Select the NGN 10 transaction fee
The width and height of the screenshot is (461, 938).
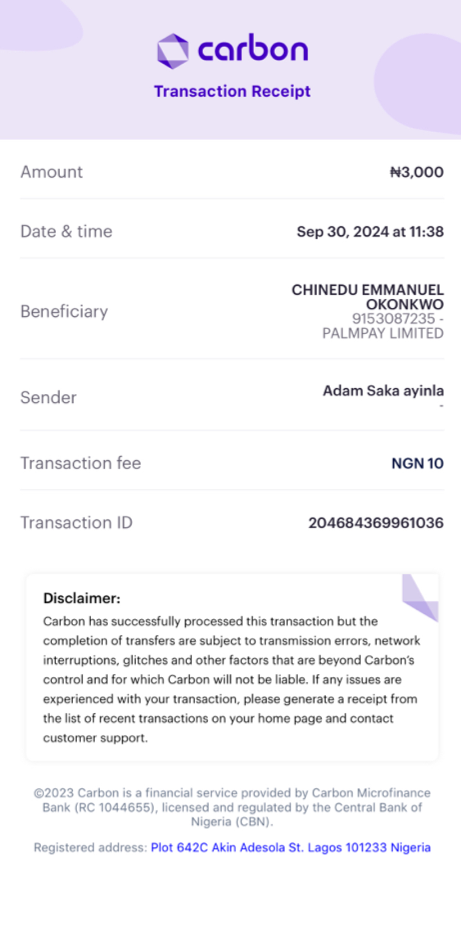click(x=417, y=464)
